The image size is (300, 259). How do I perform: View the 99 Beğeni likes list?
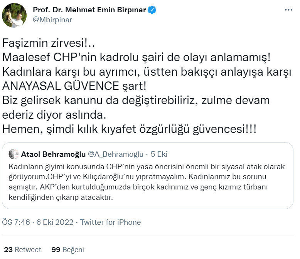pyautogui.click(x=68, y=249)
